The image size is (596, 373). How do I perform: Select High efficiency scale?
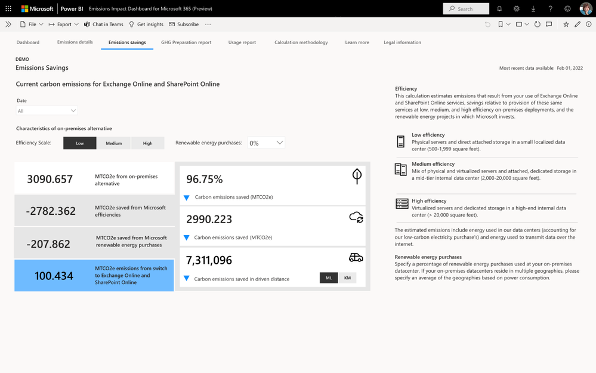point(147,143)
